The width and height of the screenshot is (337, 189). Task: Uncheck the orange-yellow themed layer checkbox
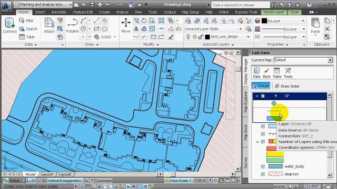pos(263,141)
